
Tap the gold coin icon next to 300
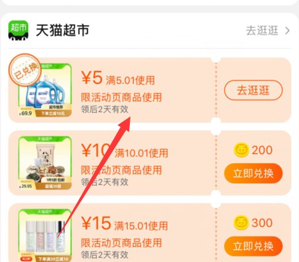pyautogui.click(x=241, y=223)
